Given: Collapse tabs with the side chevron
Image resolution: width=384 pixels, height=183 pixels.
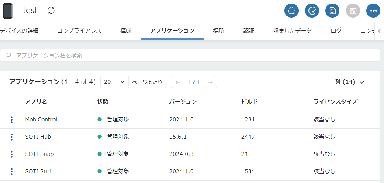Looking at the screenshot, I should (x=379, y=31).
